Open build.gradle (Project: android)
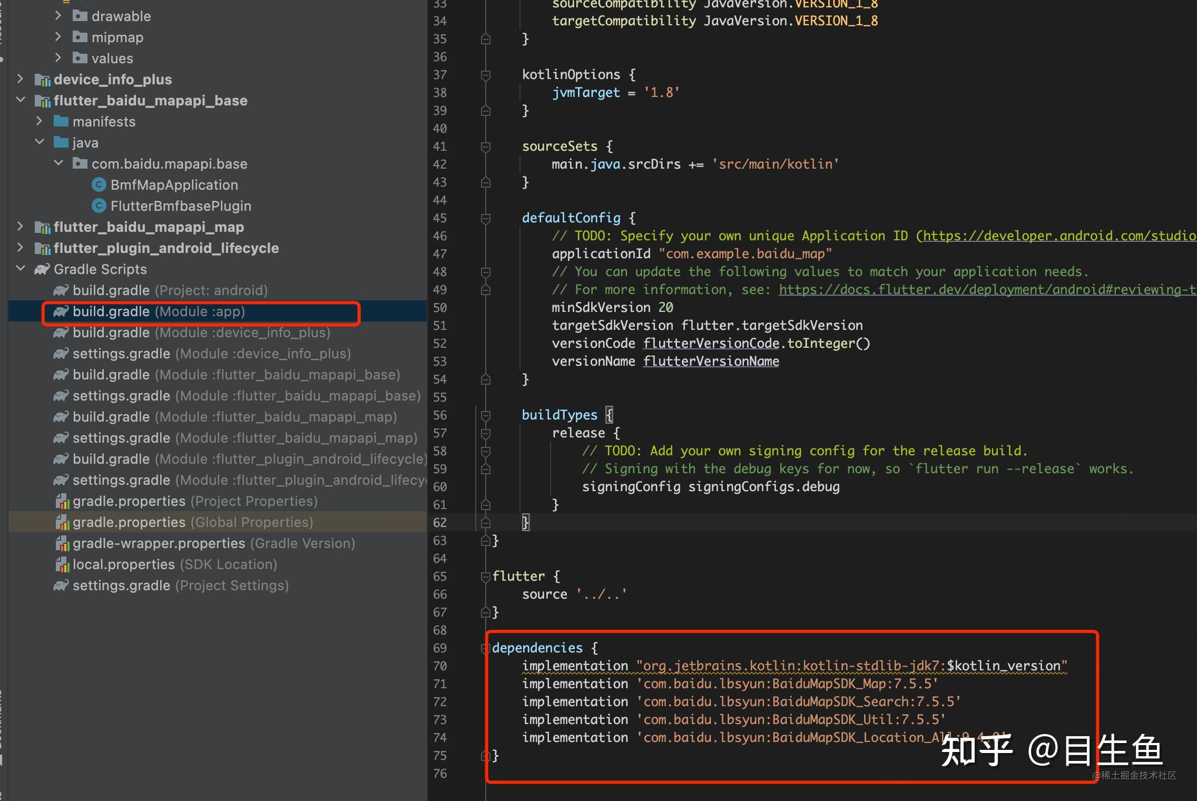Viewport: 1197px width, 801px height. [x=170, y=290]
